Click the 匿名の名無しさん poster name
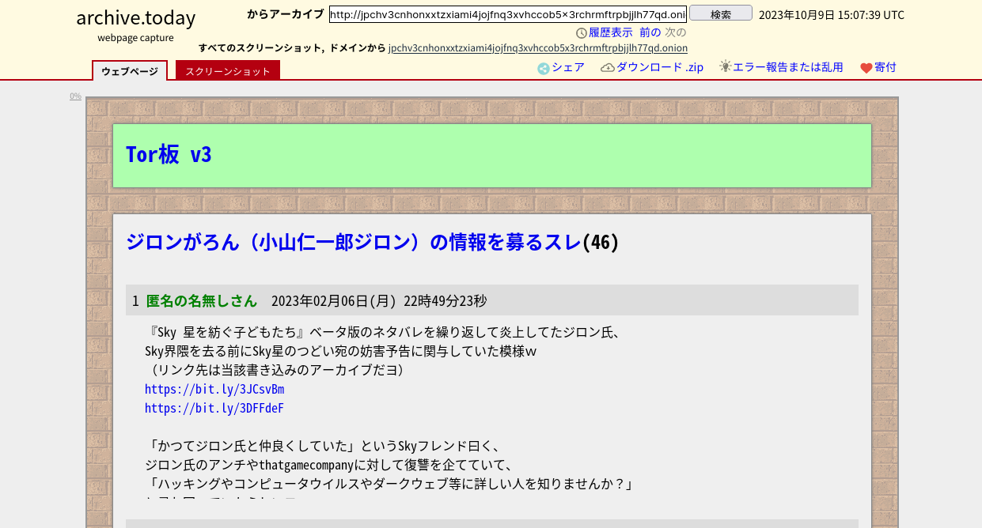This screenshot has height=528, width=982. pyautogui.click(x=202, y=301)
